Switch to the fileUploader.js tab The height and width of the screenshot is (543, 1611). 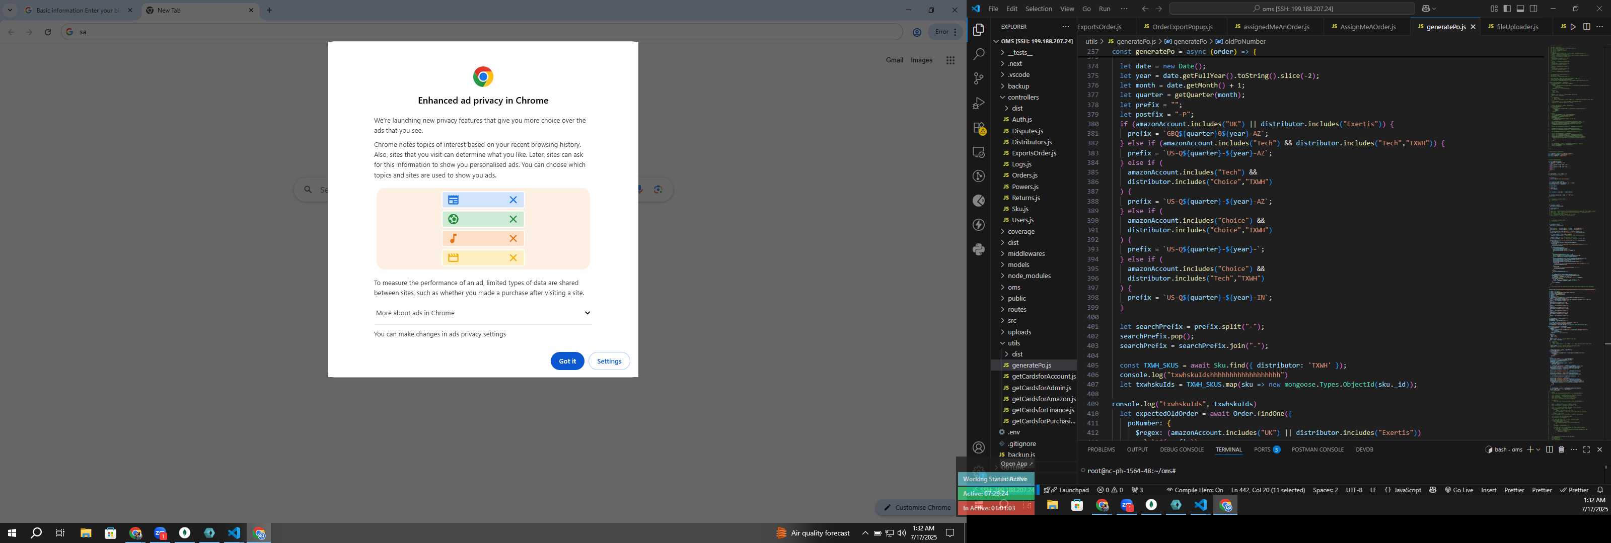(x=1516, y=27)
